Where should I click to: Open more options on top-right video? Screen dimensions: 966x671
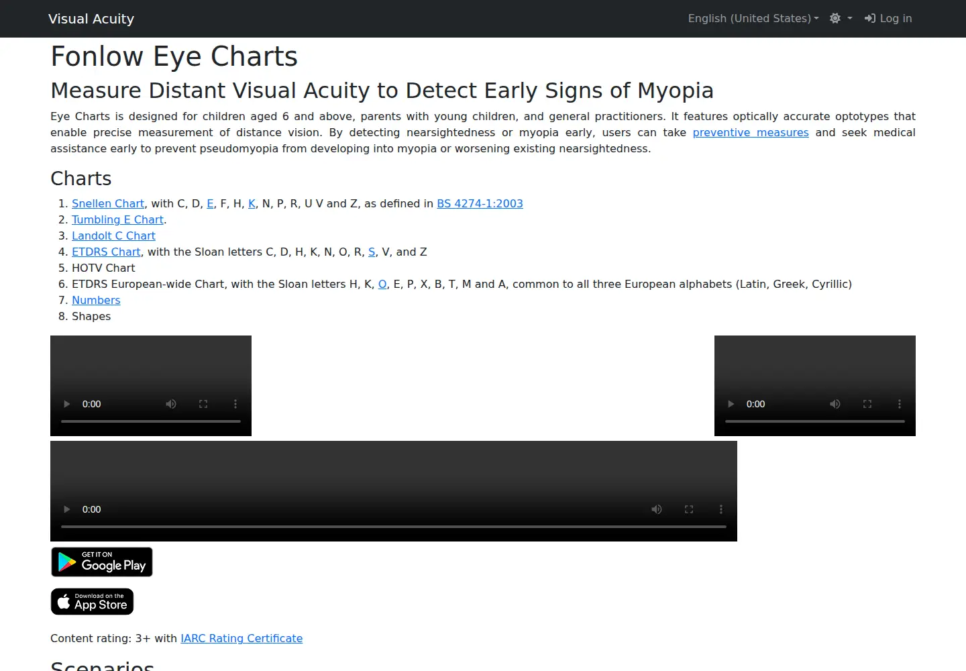tap(900, 404)
